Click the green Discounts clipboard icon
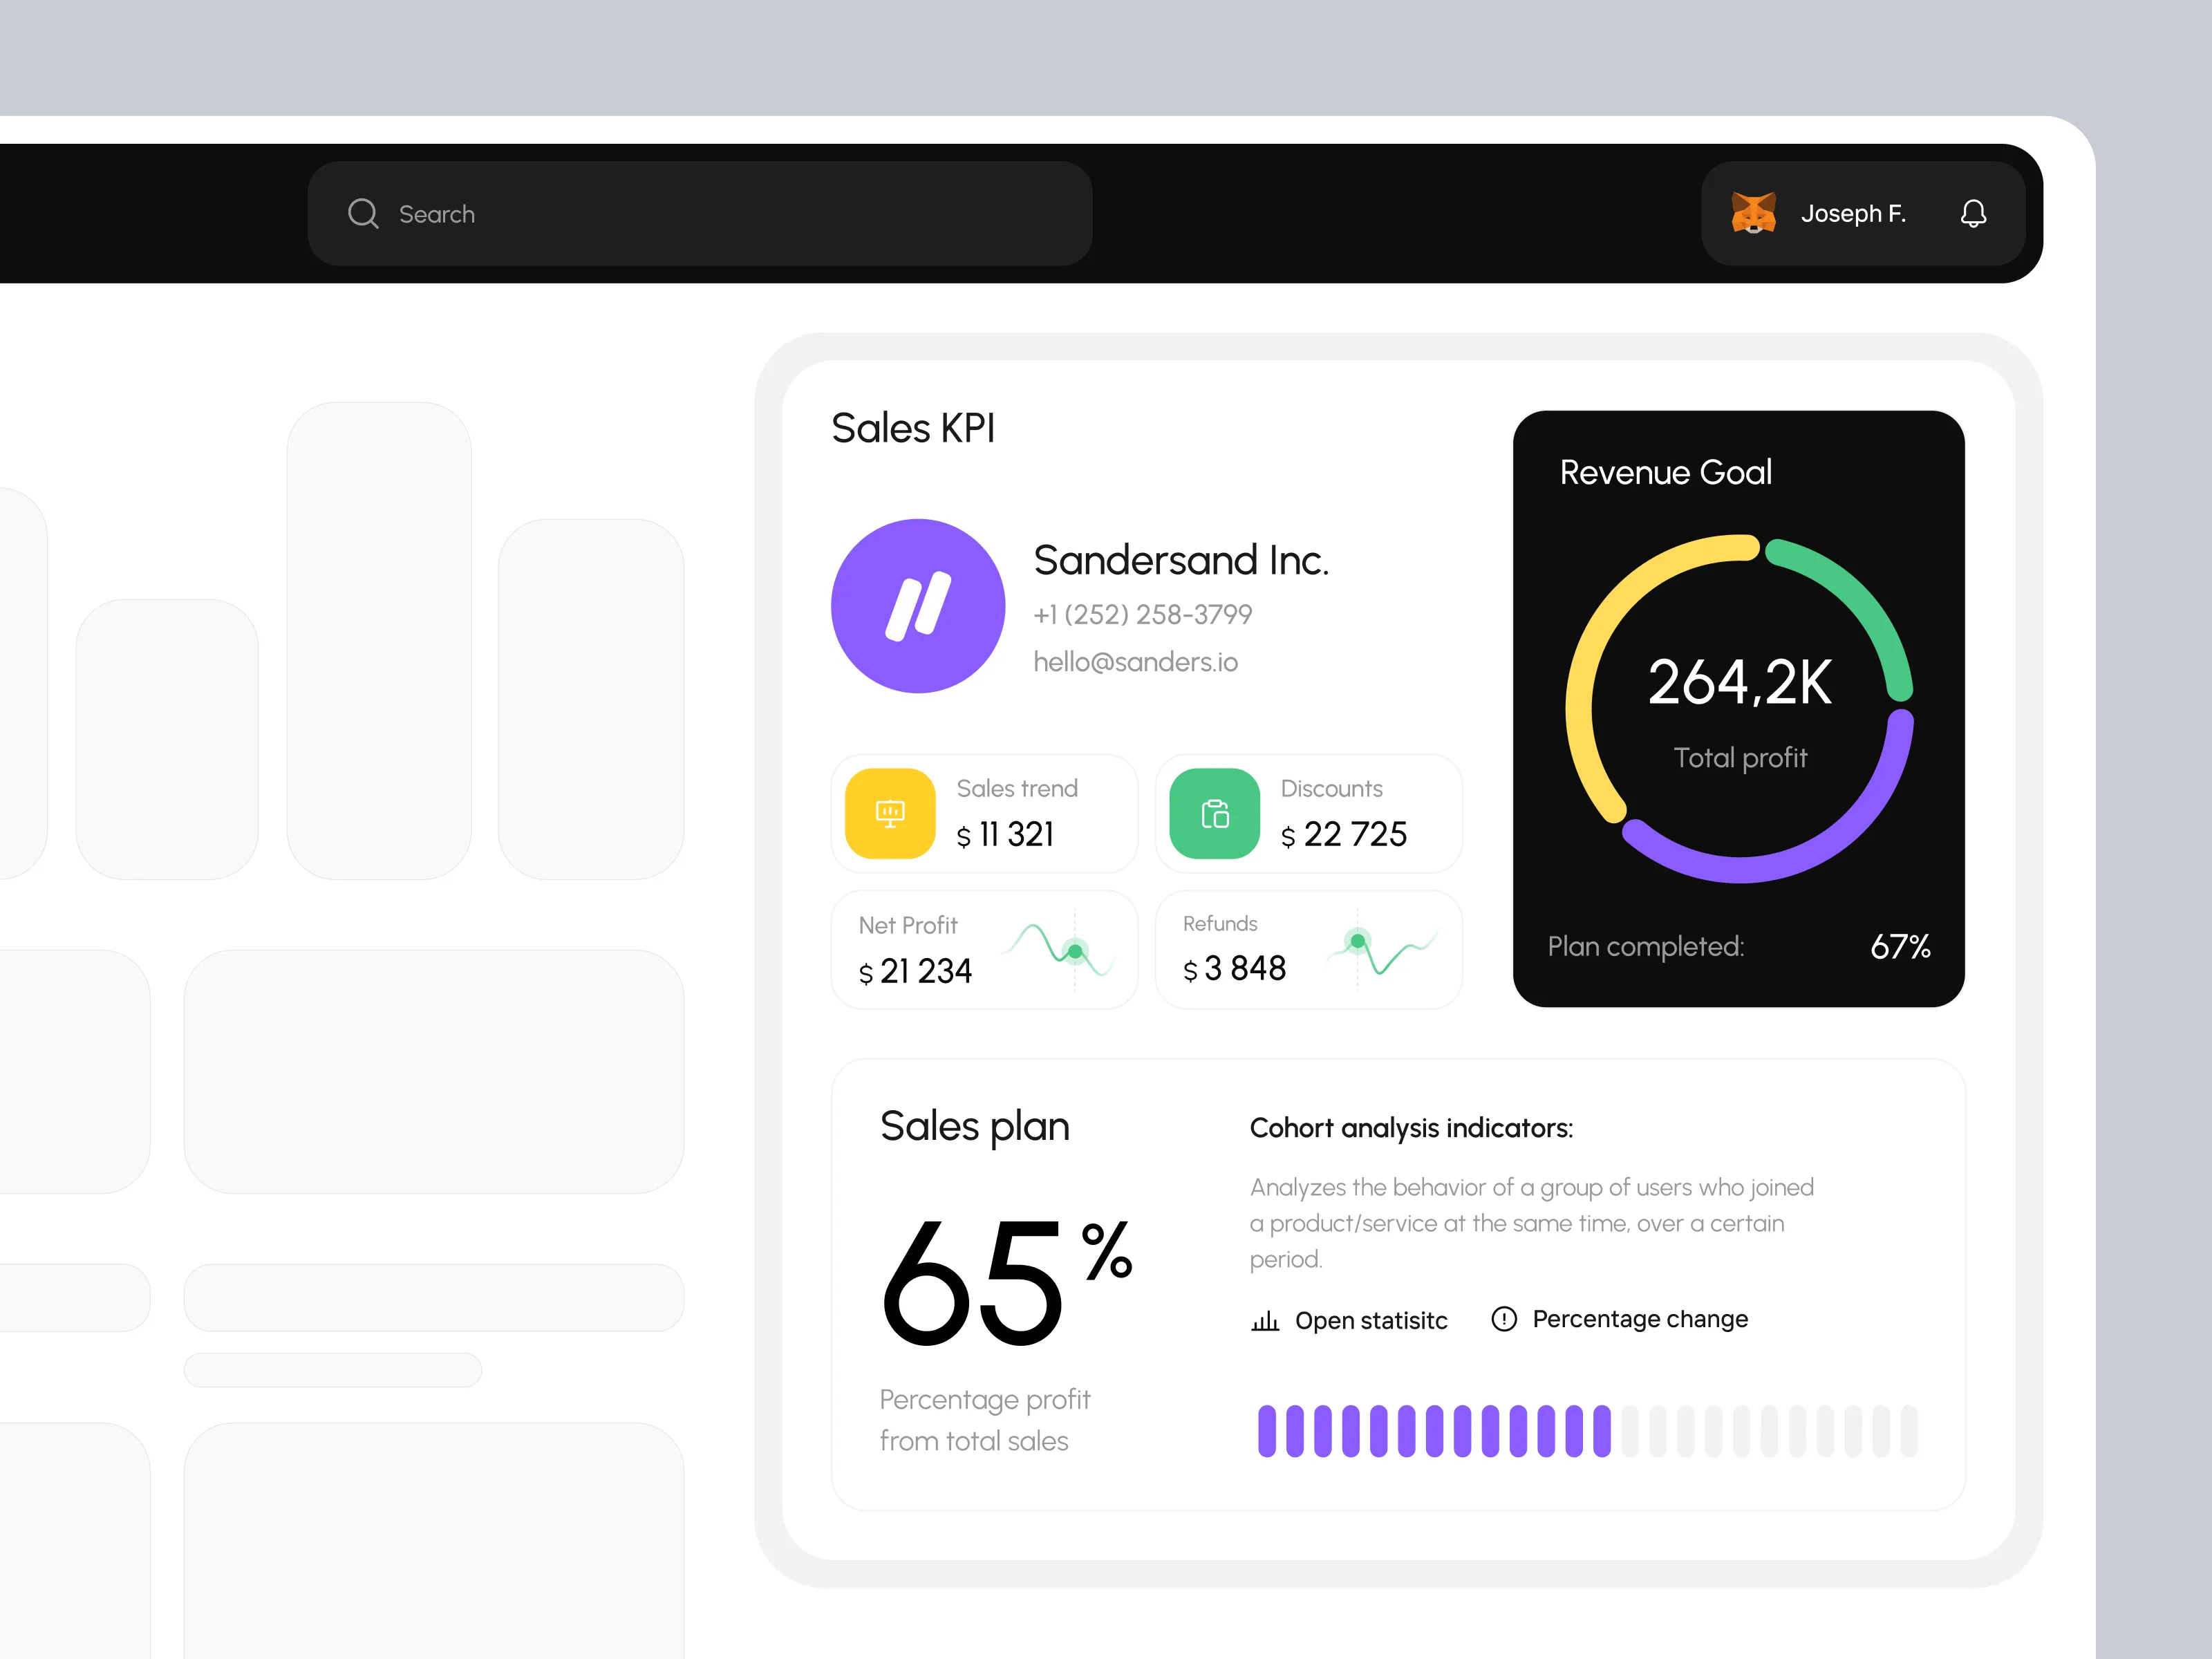Screen dimensions: 2212x1659 point(1214,813)
